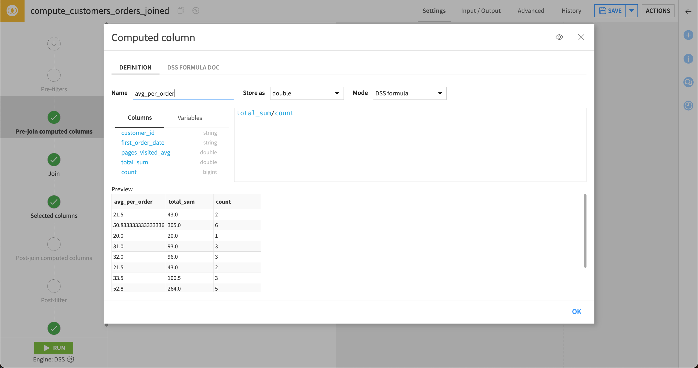The height and width of the screenshot is (368, 698).
Task: Click the join recipe logo icon
Action: 12,11
